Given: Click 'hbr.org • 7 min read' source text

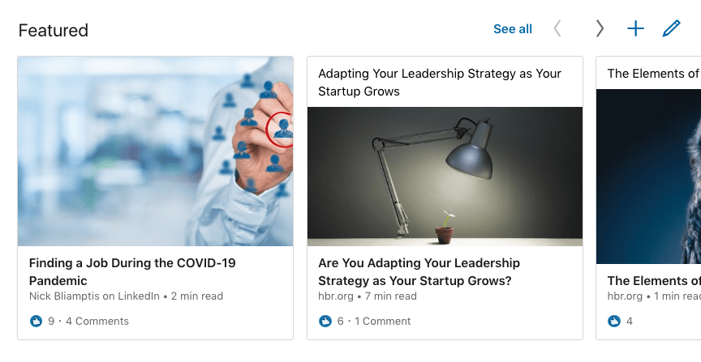Looking at the screenshot, I should (367, 296).
